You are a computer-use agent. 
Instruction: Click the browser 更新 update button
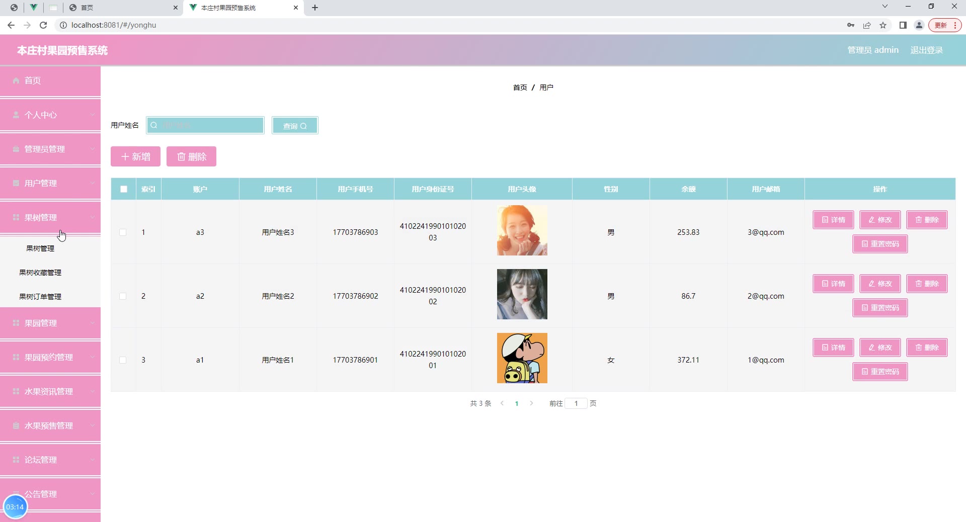click(945, 25)
